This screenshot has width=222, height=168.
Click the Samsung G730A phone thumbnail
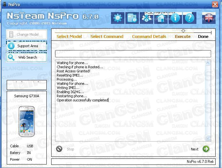tap(27, 121)
